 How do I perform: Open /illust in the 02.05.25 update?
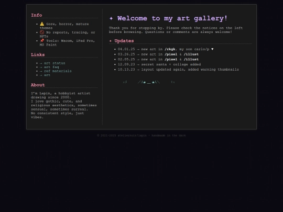[191, 59]
